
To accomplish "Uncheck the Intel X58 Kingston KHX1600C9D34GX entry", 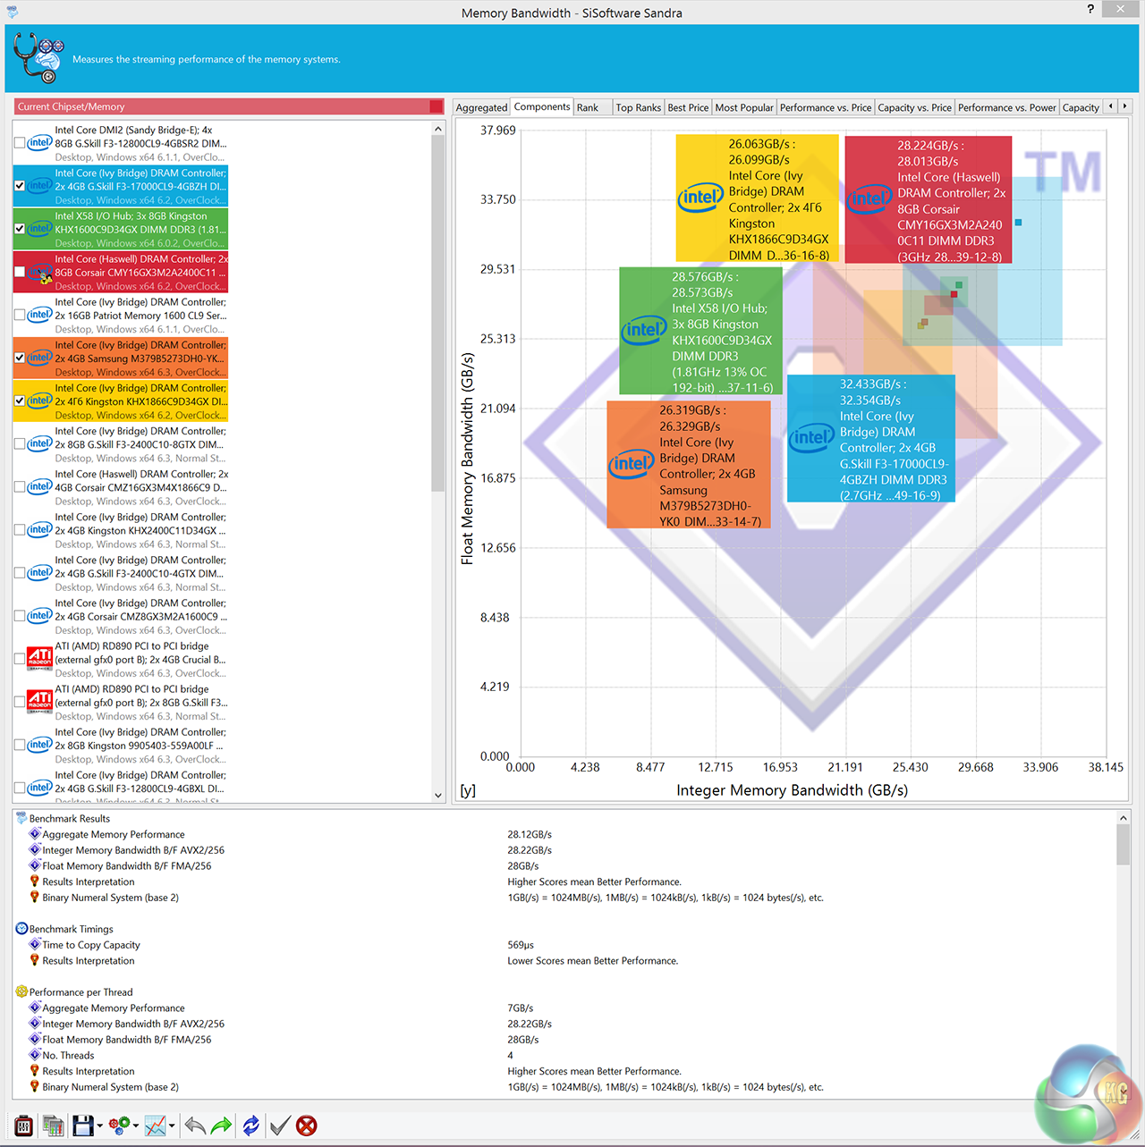I will click(x=20, y=229).
